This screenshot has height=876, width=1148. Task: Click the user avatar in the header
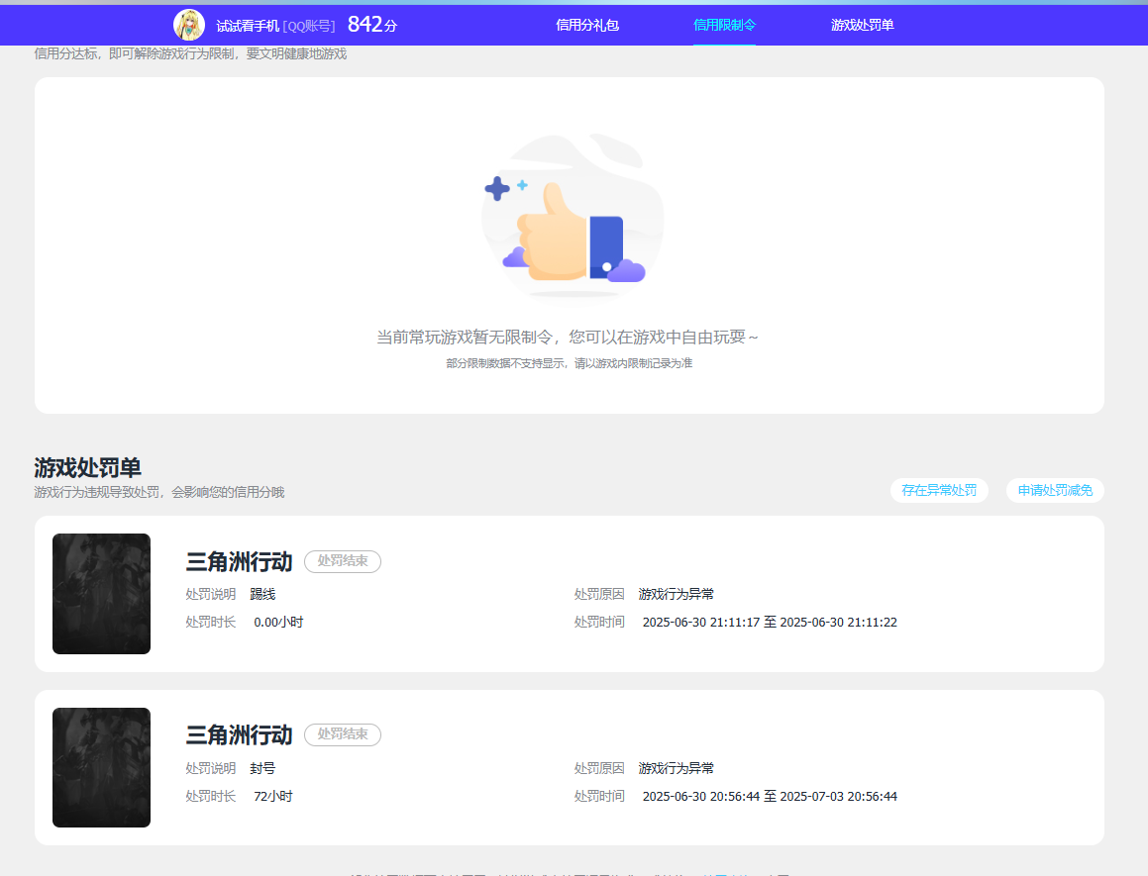tap(189, 25)
